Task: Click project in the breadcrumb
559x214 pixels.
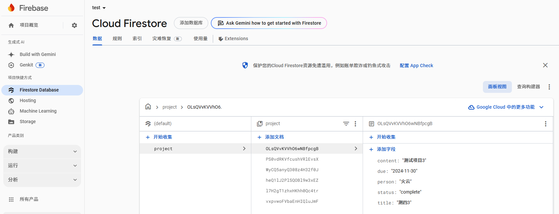Action: 170,107
